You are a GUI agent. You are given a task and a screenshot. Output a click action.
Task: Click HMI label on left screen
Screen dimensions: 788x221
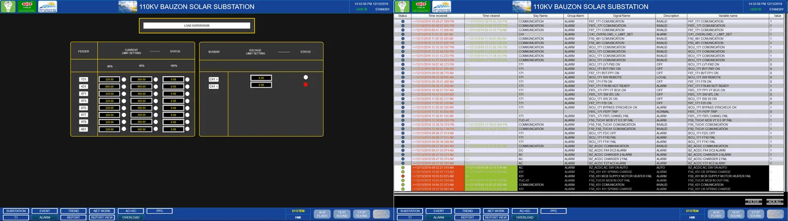pos(298,218)
